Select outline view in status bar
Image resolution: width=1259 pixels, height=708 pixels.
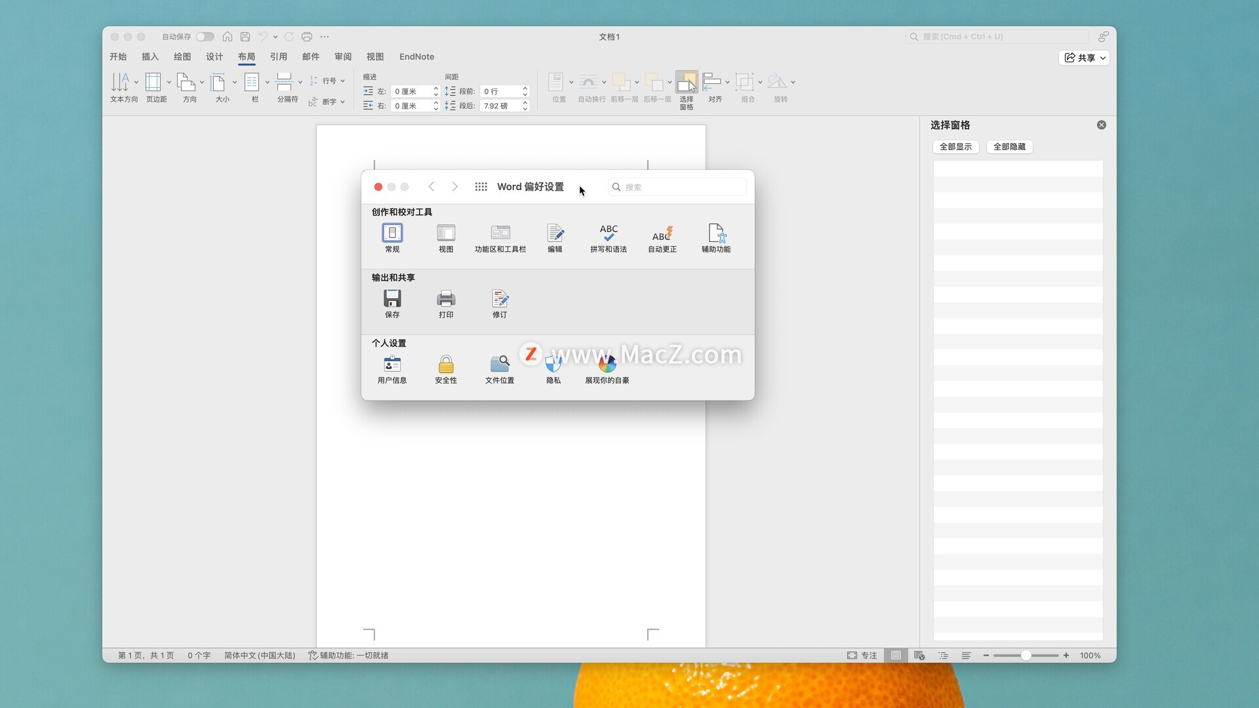[943, 656]
